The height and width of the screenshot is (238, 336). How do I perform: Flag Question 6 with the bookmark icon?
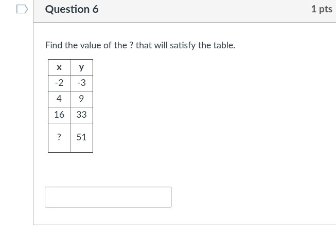22,9
